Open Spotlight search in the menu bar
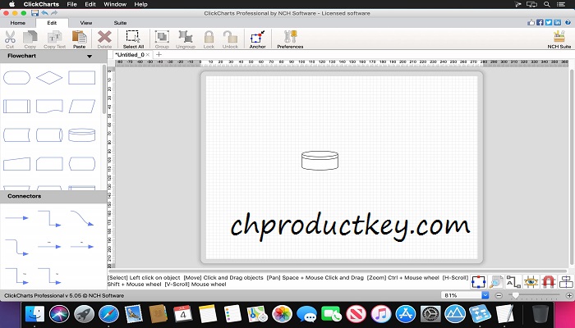The image size is (575, 328). click(x=547, y=4)
